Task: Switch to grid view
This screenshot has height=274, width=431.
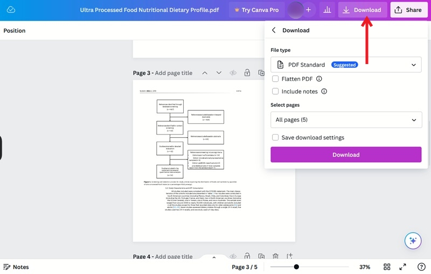Action: click(387, 267)
